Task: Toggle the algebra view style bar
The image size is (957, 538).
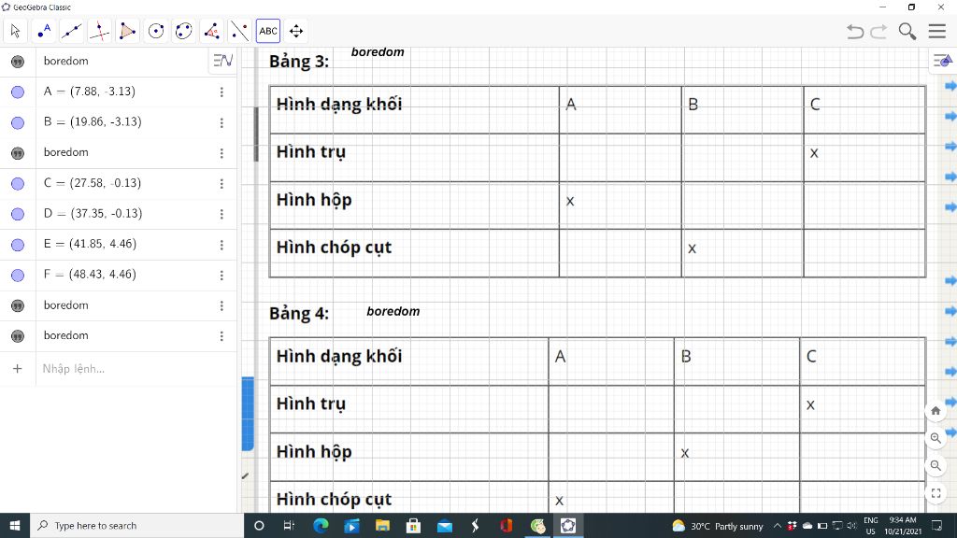Action: pos(222,61)
